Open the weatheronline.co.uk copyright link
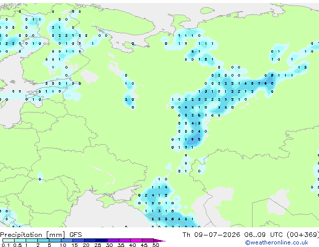Viewport: 319px width, 247px height. click(x=277, y=242)
